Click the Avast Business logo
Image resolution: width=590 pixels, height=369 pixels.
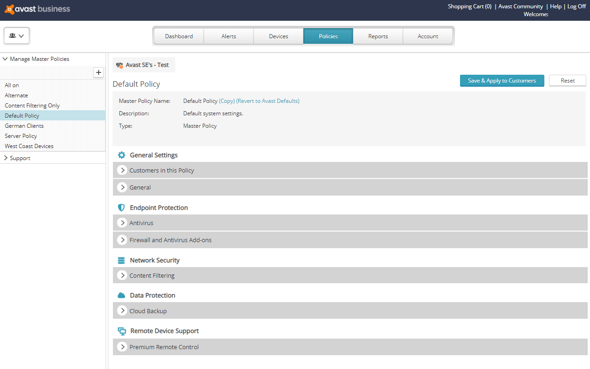[x=37, y=9]
